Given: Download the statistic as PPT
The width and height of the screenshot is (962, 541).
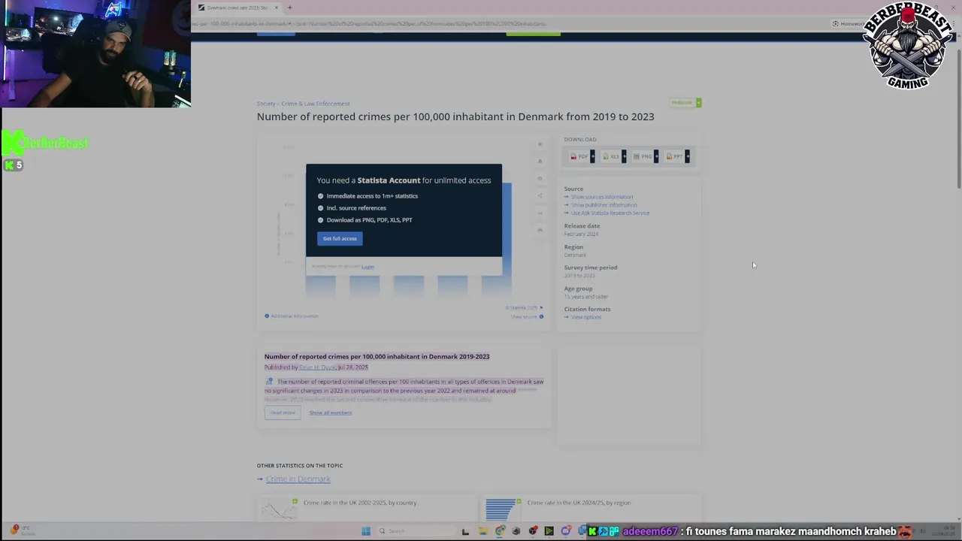Looking at the screenshot, I should click(675, 156).
